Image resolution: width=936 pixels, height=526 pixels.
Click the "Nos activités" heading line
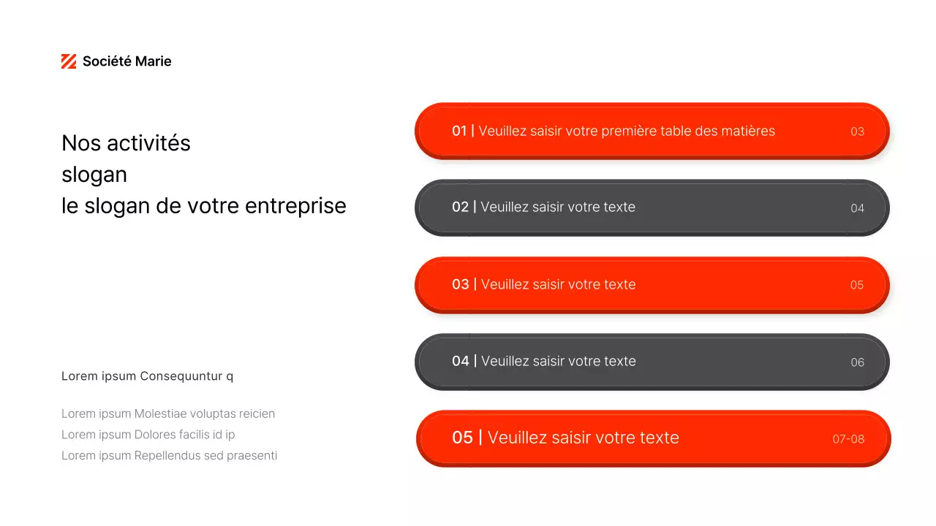pos(126,143)
